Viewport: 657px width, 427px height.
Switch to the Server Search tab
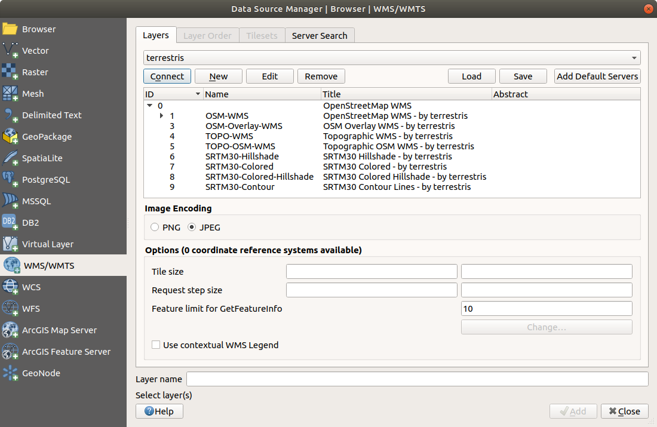pyautogui.click(x=320, y=36)
